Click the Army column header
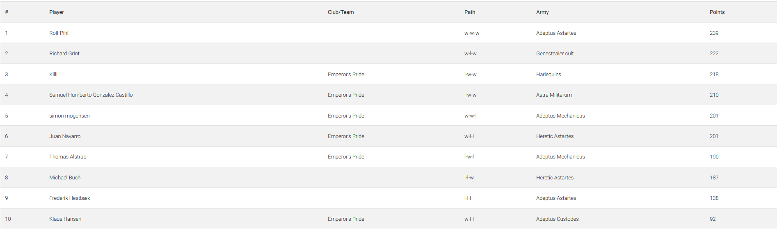Screen dimensions: 777x231 [542, 12]
